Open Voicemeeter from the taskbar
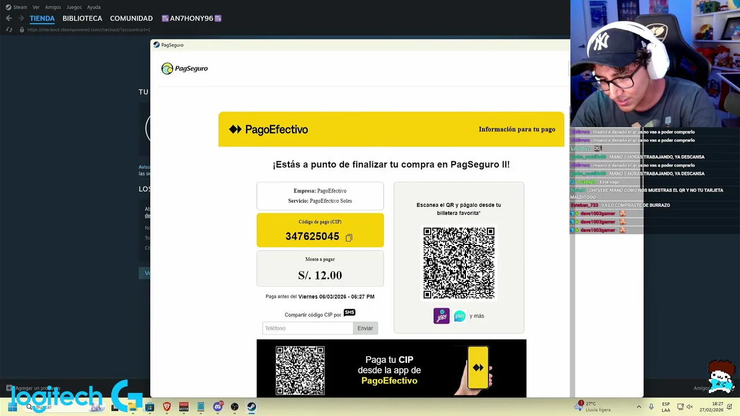Viewport: 740px width, 416px height. 184,407
